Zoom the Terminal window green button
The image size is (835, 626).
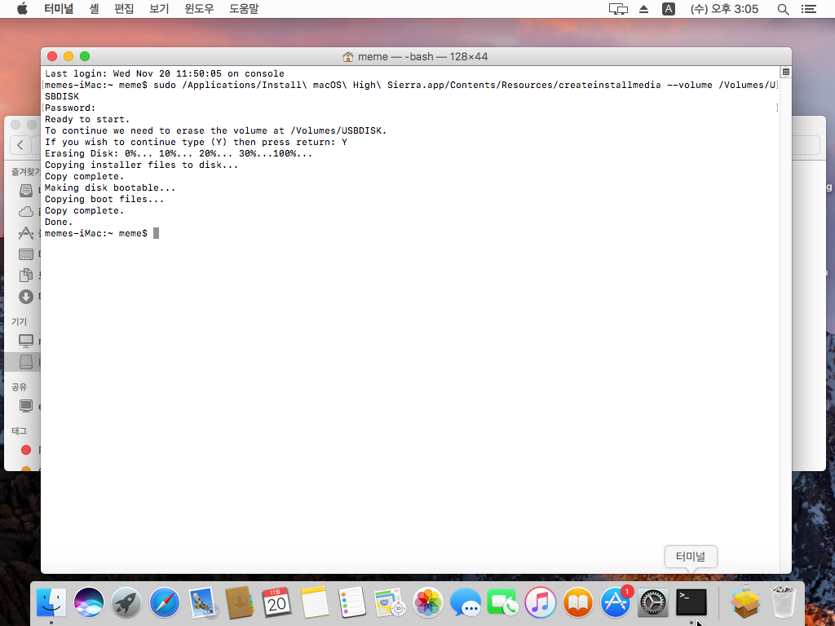(x=85, y=56)
